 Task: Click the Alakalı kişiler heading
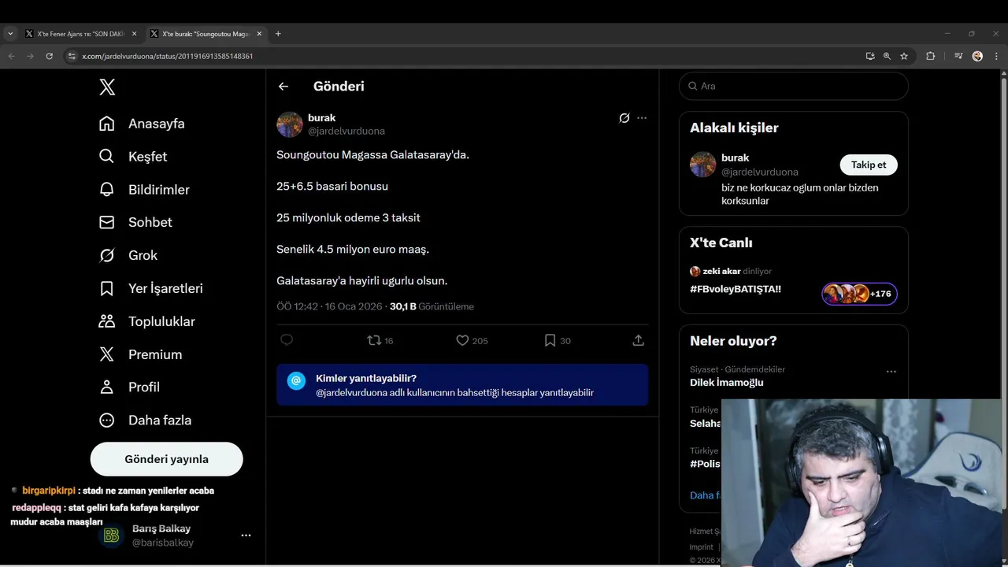click(734, 128)
